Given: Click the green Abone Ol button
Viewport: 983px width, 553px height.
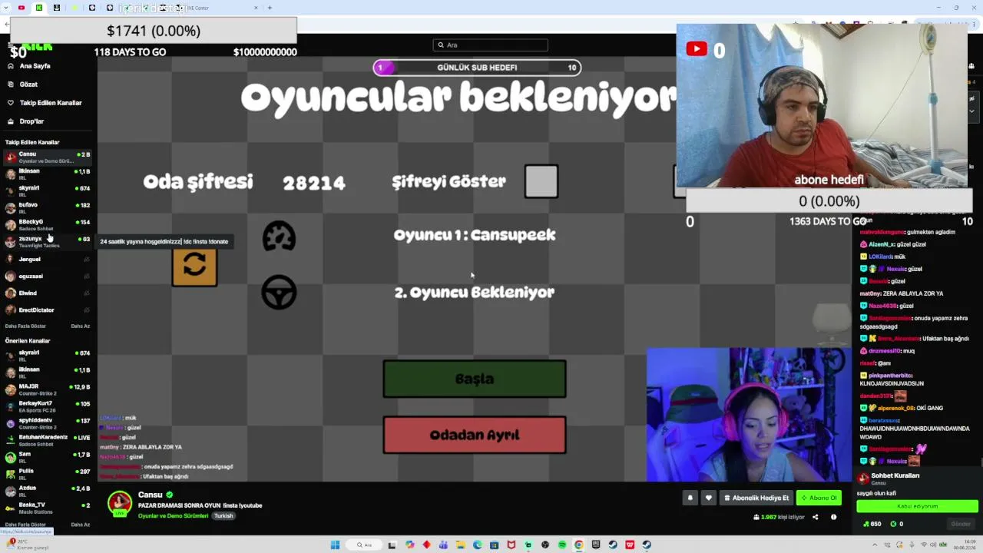Looking at the screenshot, I should [x=819, y=498].
